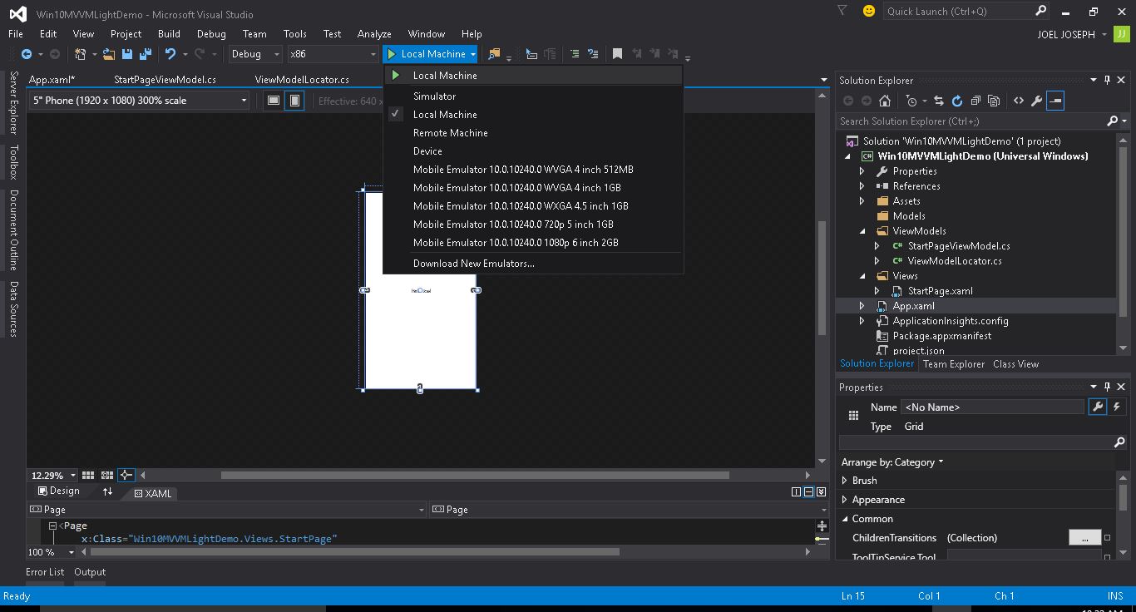Click the New Project toolbar icon

tap(81, 54)
